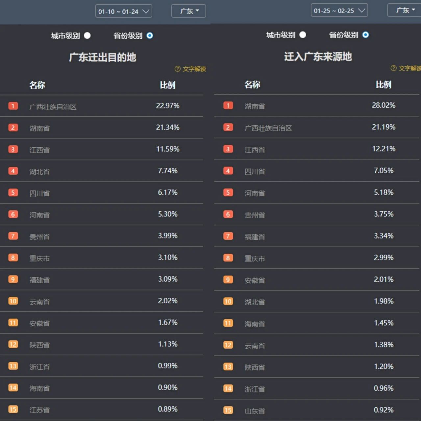Click the 名称 column header in right table
Screen dimensions: 421x421
[252, 85]
